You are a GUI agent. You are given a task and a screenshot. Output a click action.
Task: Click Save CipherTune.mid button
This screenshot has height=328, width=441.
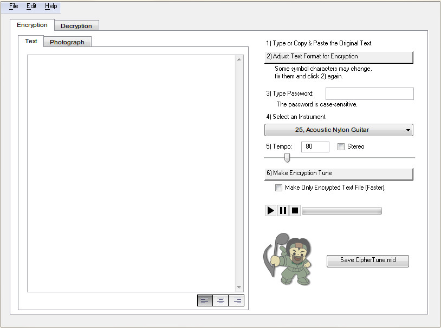(368, 261)
